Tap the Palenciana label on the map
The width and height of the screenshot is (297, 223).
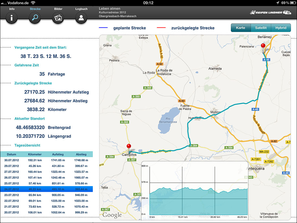pos(247,46)
